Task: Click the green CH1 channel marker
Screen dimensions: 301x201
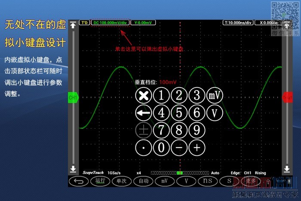Action: [x=73, y=98]
